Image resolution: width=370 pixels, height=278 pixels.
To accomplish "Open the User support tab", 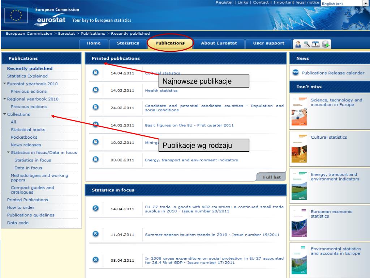I will (x=268, y=43).
